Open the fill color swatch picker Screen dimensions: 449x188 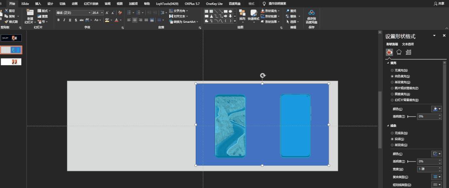click(437, 108)
